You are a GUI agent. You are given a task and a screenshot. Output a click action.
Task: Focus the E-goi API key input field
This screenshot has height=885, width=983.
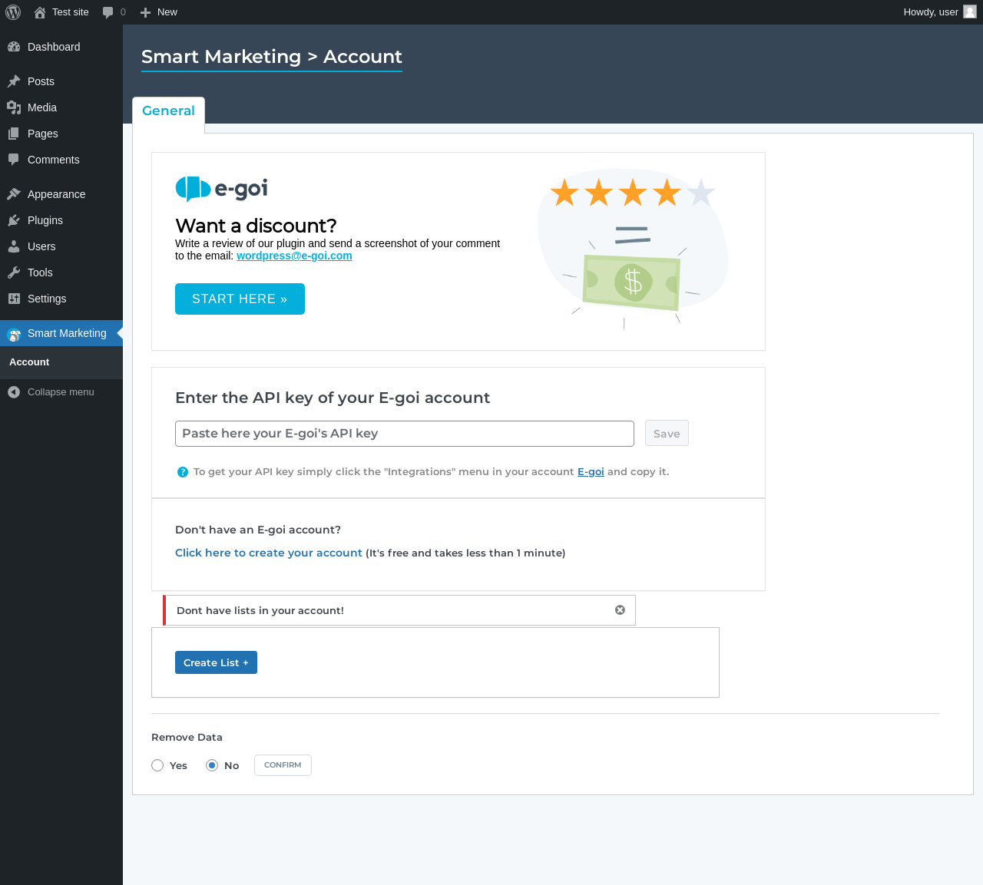(x=405, y=434)
